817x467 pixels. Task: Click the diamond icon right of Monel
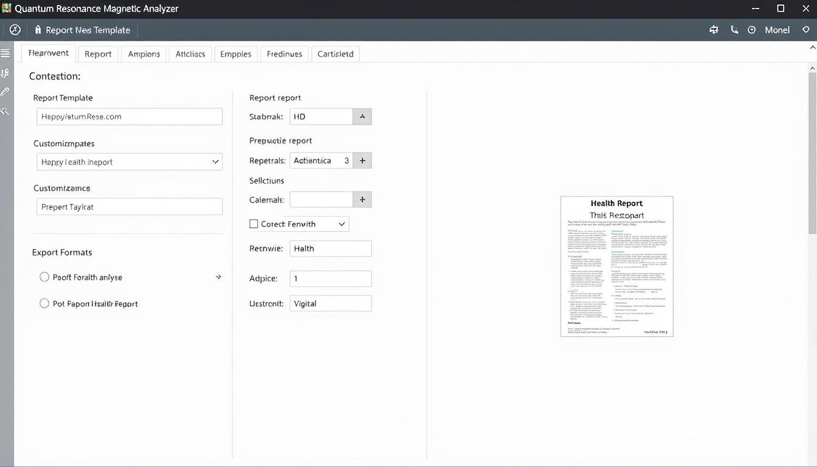pyautogui.click(x=806, y=30)
